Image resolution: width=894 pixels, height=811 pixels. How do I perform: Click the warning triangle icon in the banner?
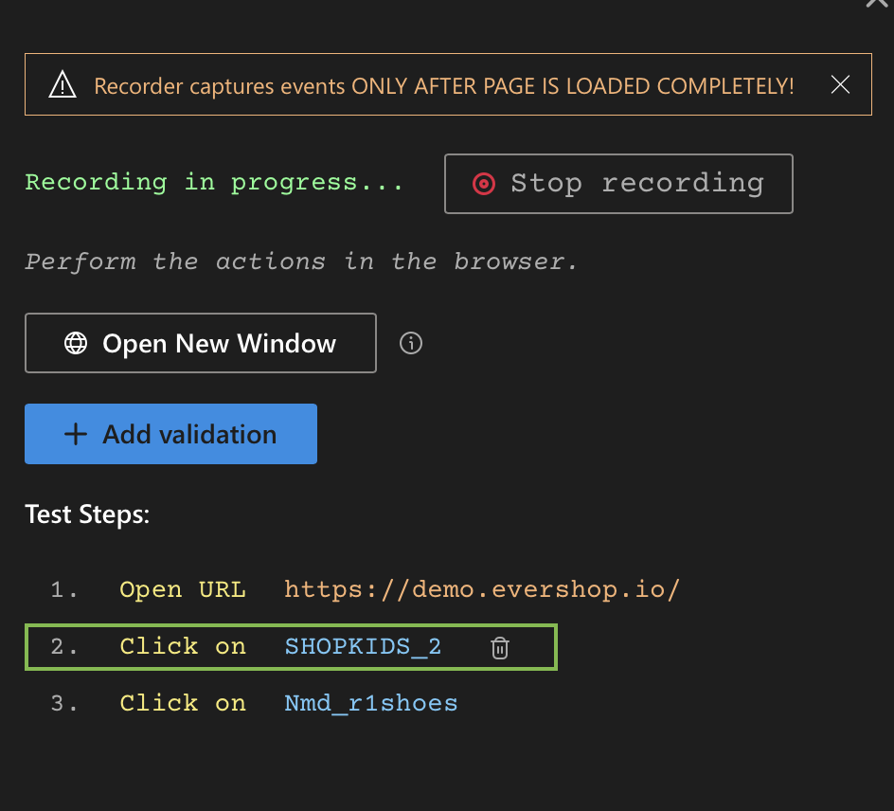[62, 86]
